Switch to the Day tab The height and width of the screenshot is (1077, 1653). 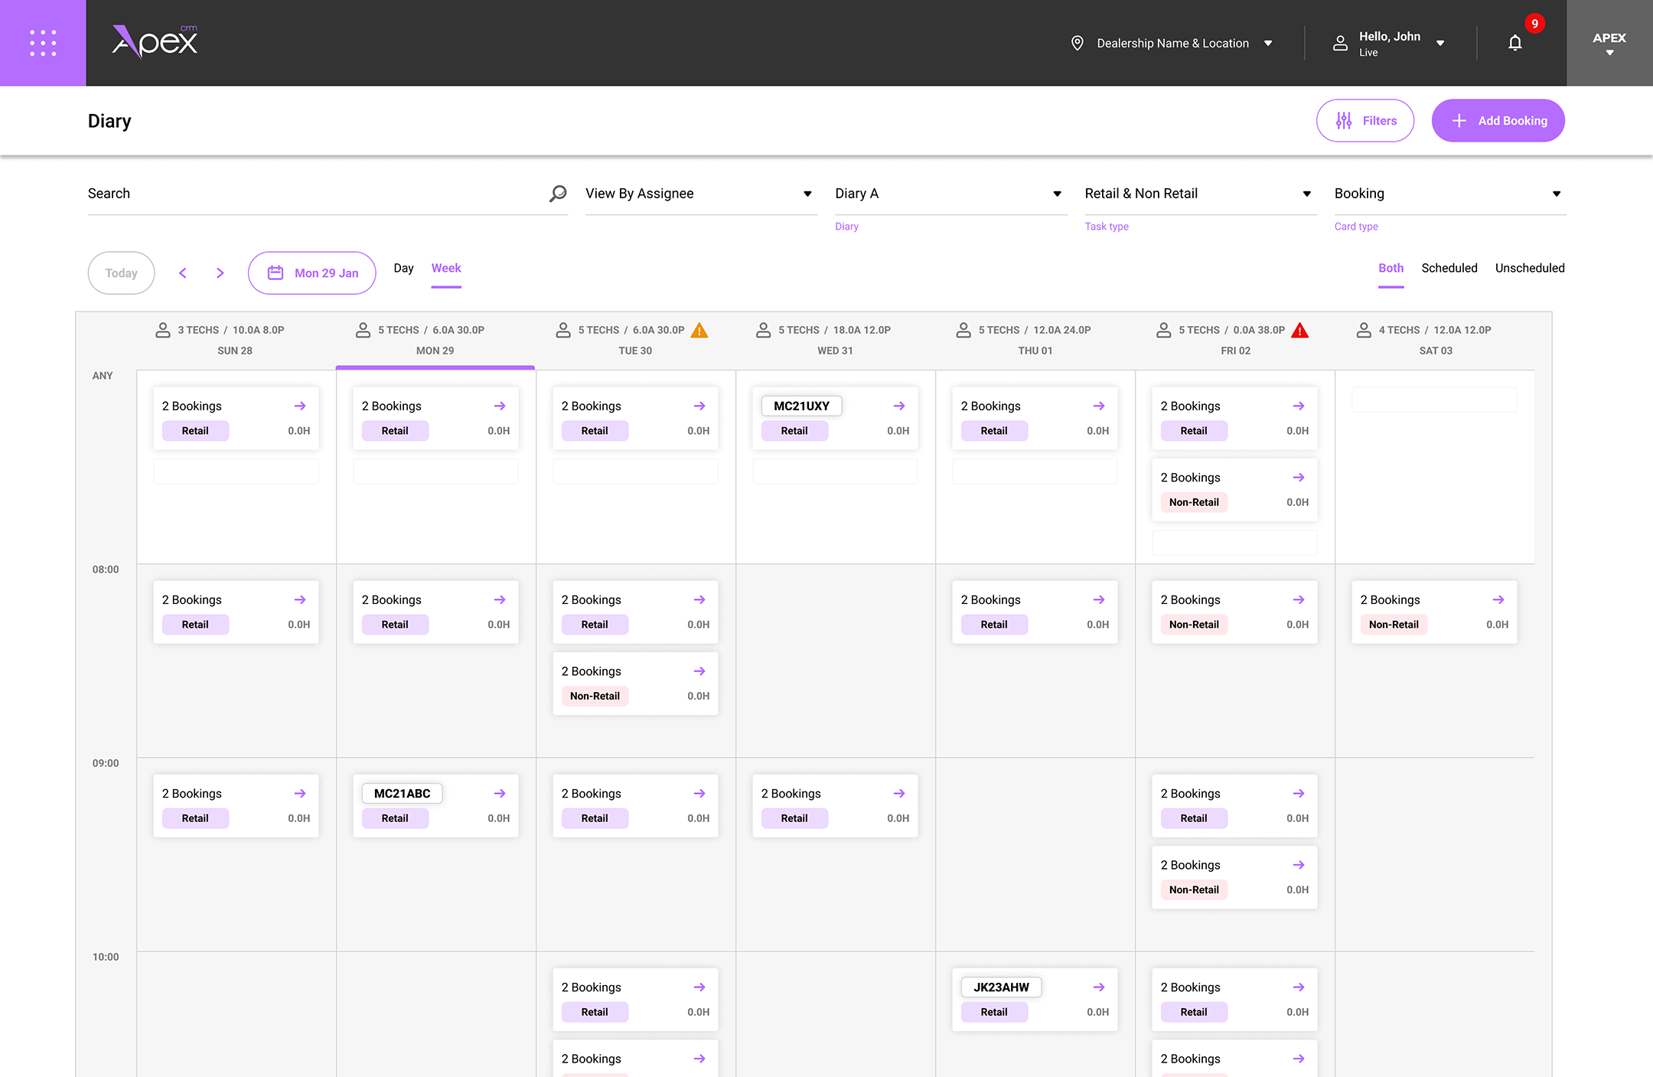click(x=403, y=268)
